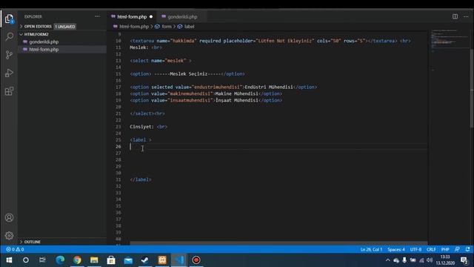Click the Ln 26, Col 1 status entry
The image size is (474, 267).
(x=371, y=249)
